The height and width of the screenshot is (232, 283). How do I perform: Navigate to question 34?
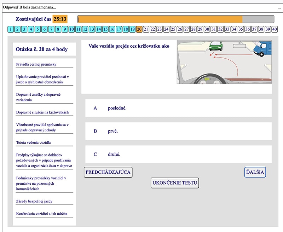pyautogui.click(x=234, y=29)
